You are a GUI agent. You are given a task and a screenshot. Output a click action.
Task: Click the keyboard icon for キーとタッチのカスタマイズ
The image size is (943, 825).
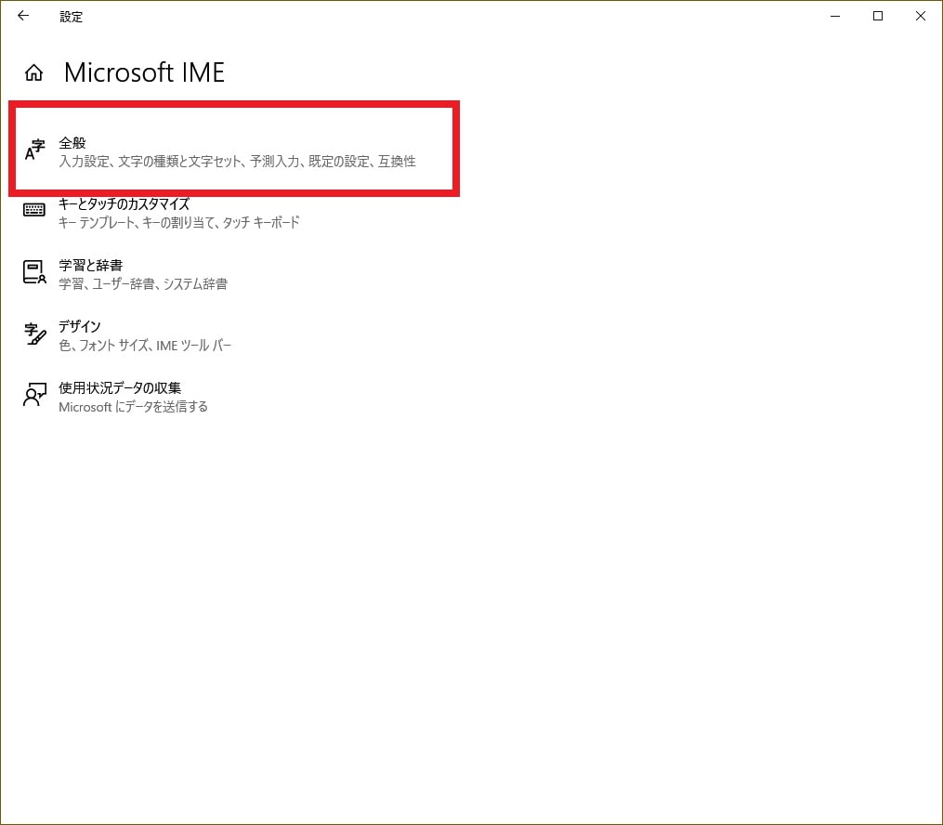coord(34,209)
